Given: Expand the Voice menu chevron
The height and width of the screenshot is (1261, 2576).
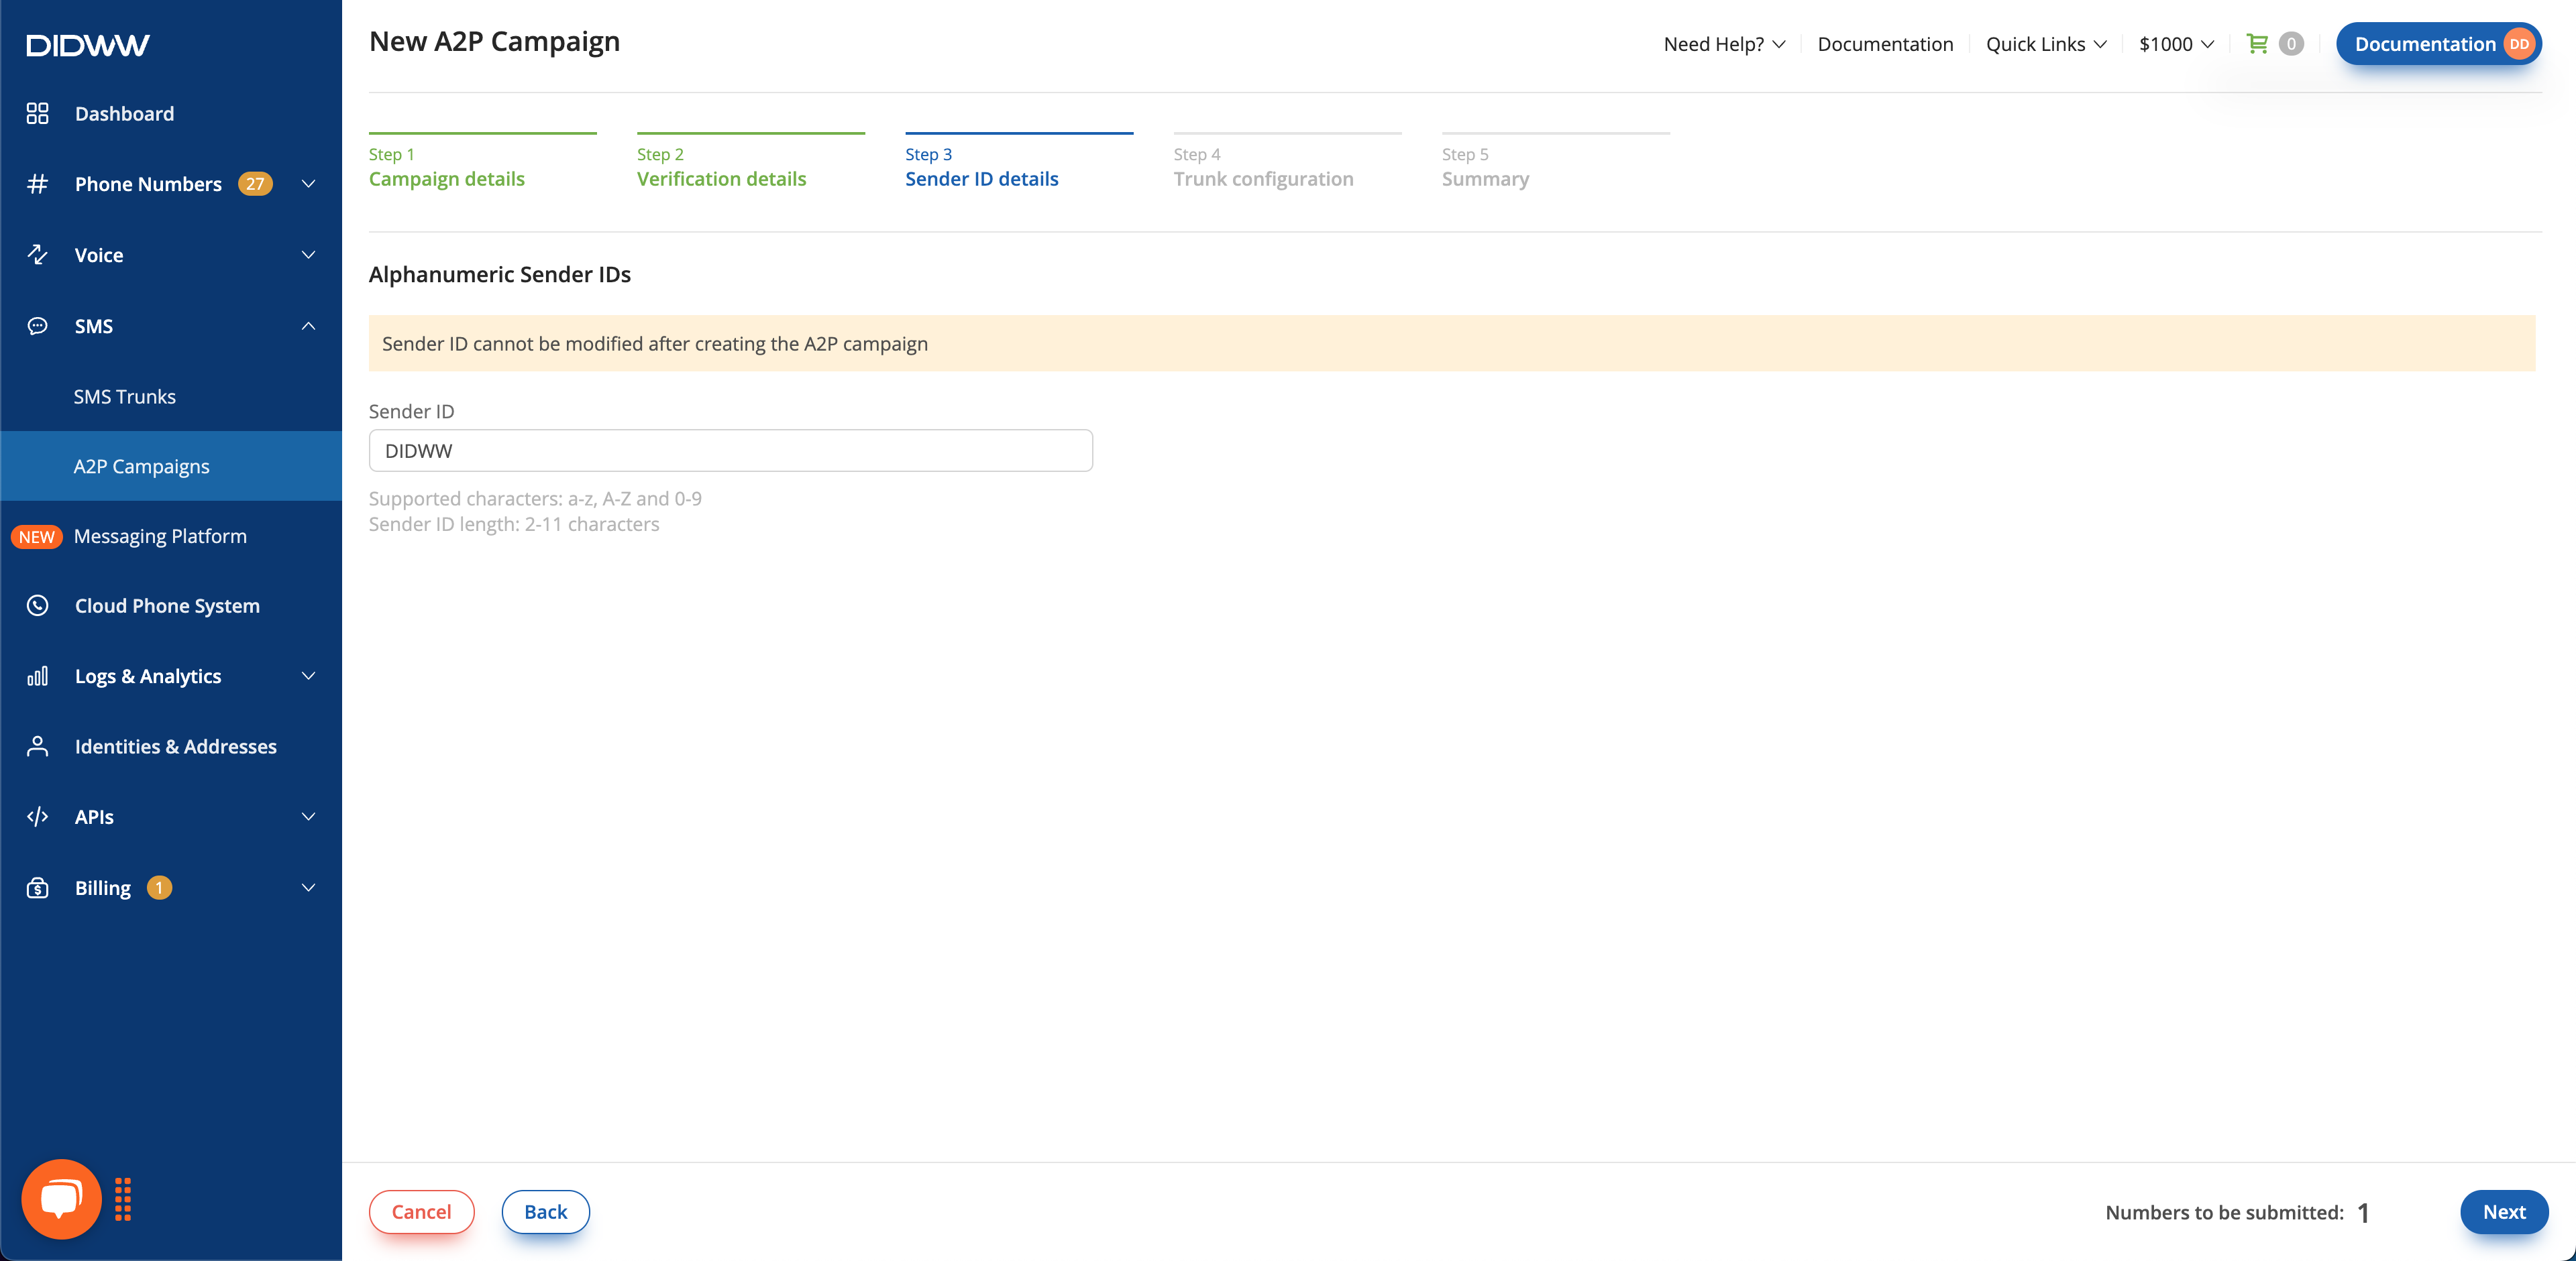Looking at the screenshot, I should point(308,255).
